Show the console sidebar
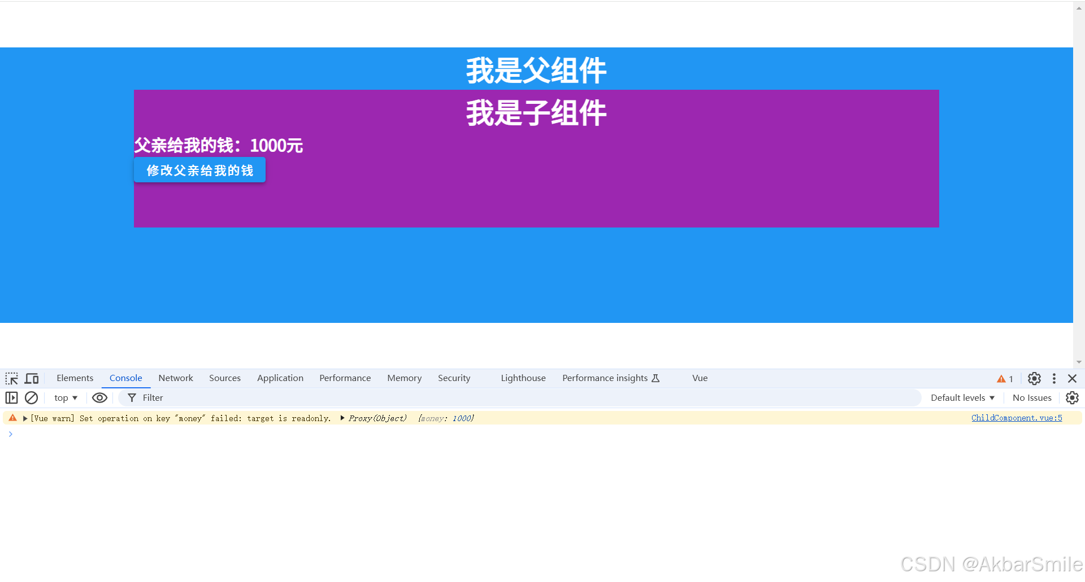The height and width of the screenshot is (582, 1085). tap(12, 398)
